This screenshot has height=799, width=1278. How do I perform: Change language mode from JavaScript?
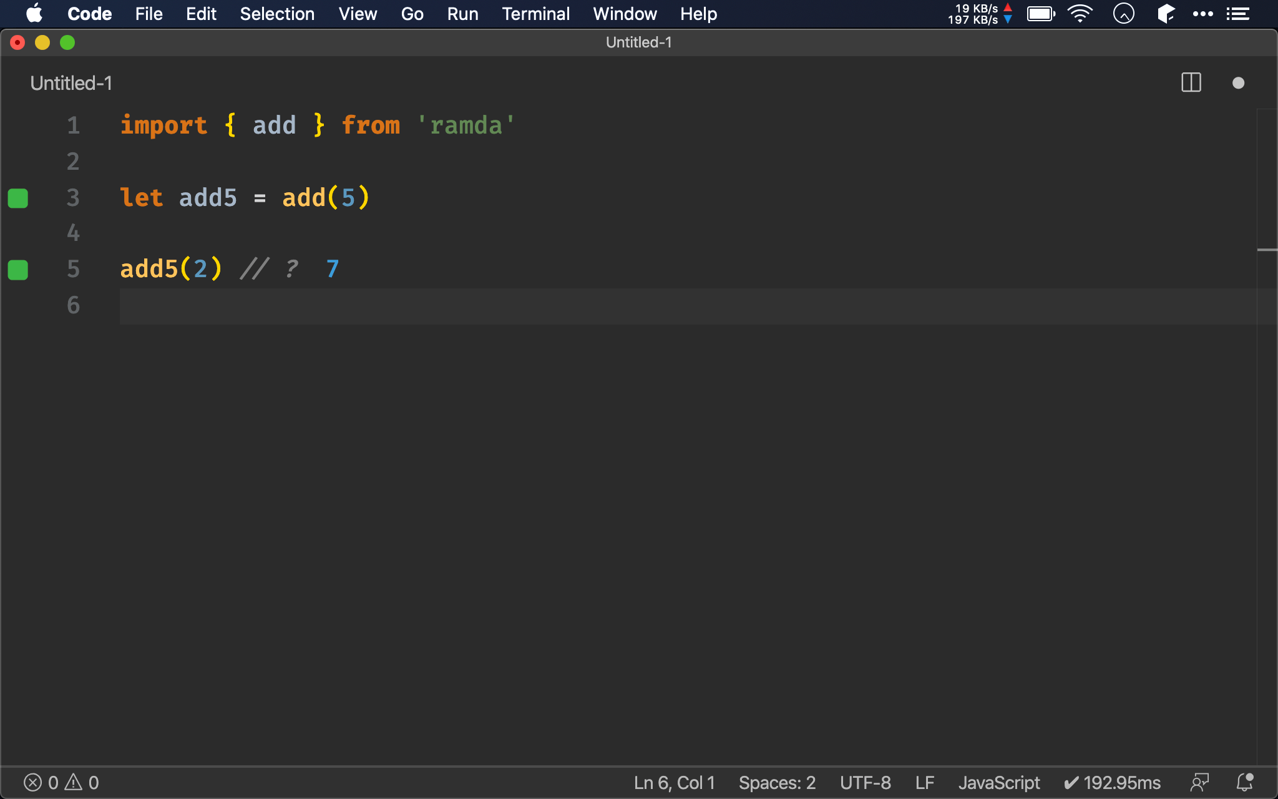click(x=998, y=782)
